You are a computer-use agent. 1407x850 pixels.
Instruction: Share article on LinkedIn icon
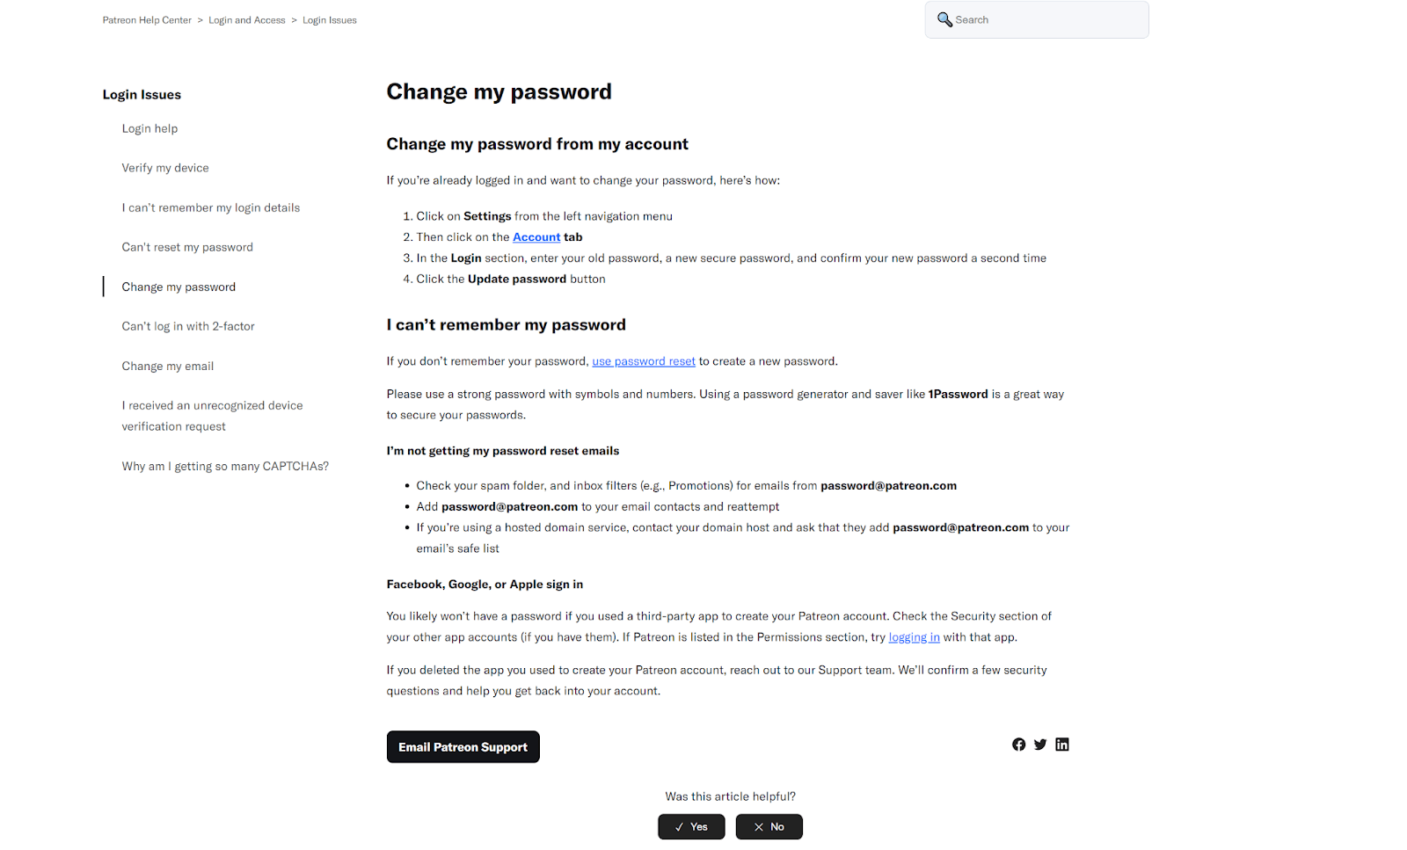coord(1062,745)
